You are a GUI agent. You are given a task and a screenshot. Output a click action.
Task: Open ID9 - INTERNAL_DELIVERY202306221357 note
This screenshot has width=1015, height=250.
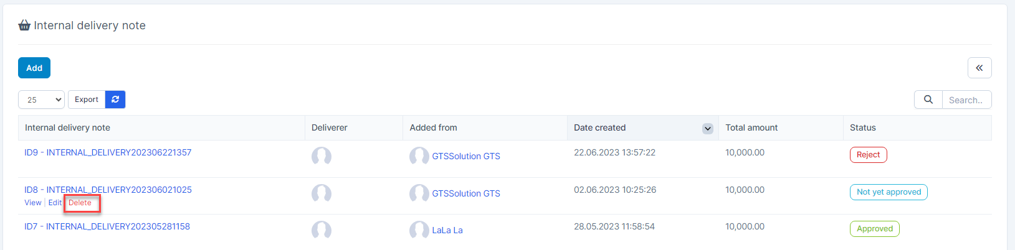(x=108, y=152)
